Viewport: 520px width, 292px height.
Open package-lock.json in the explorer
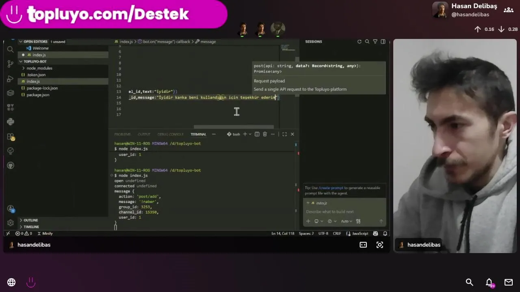pos(42,88)
